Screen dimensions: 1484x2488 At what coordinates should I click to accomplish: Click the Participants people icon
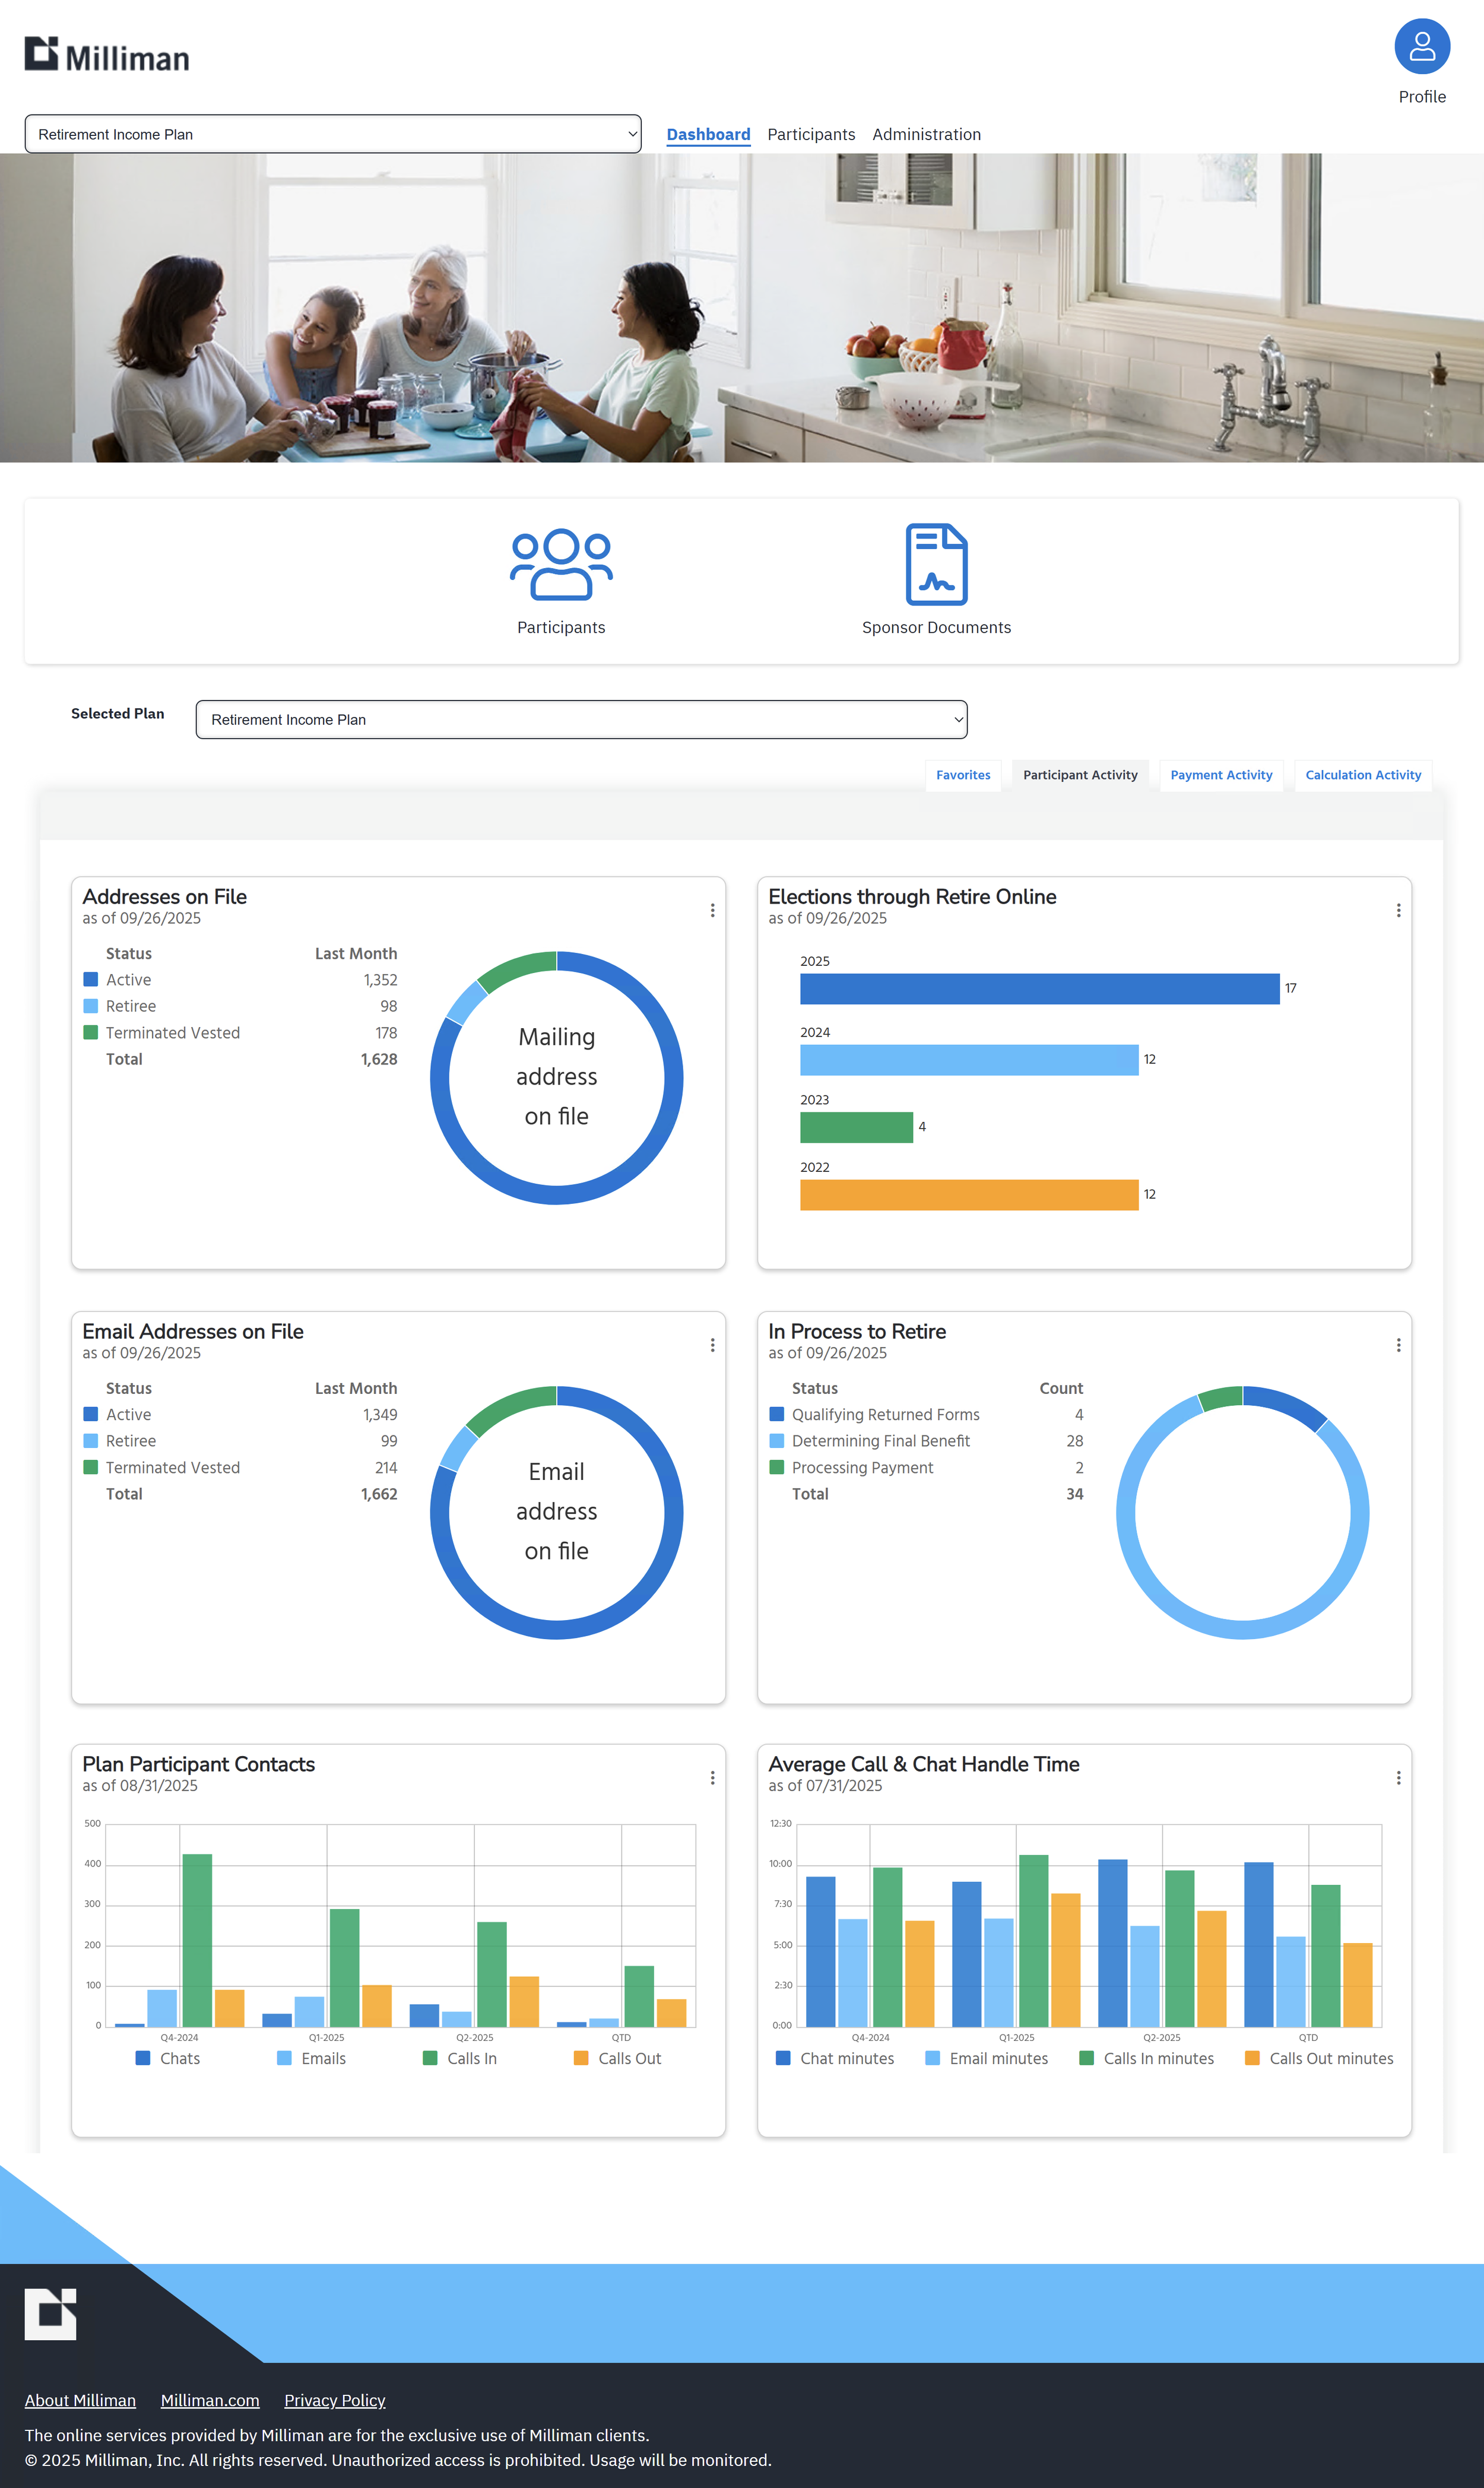561,564
